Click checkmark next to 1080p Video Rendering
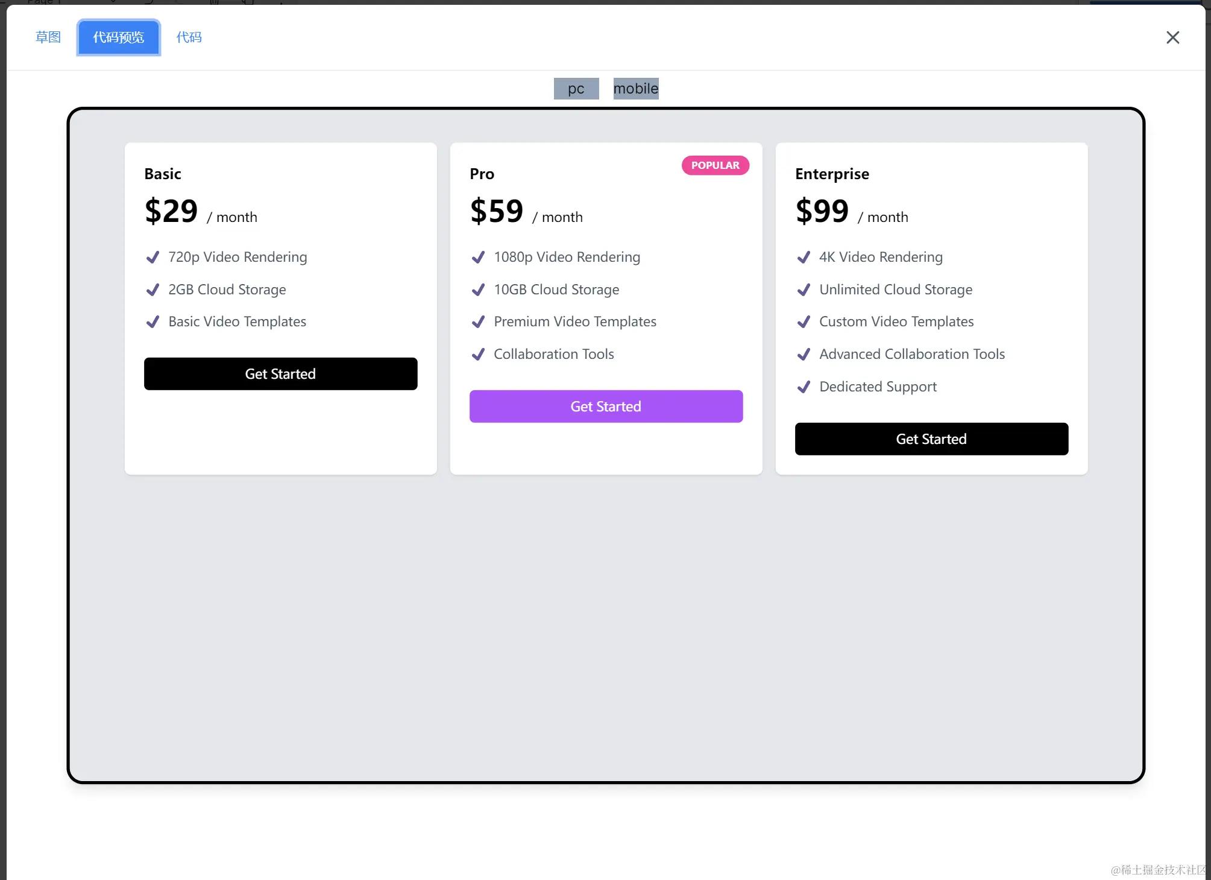This screenshot has height=880, width=1211. tap(478, 258)
